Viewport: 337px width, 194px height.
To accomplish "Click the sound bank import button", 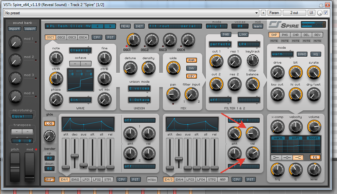I will tap(14, 29).
